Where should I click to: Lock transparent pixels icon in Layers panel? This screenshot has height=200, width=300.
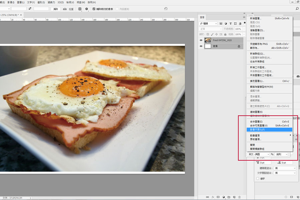(208, 34)
